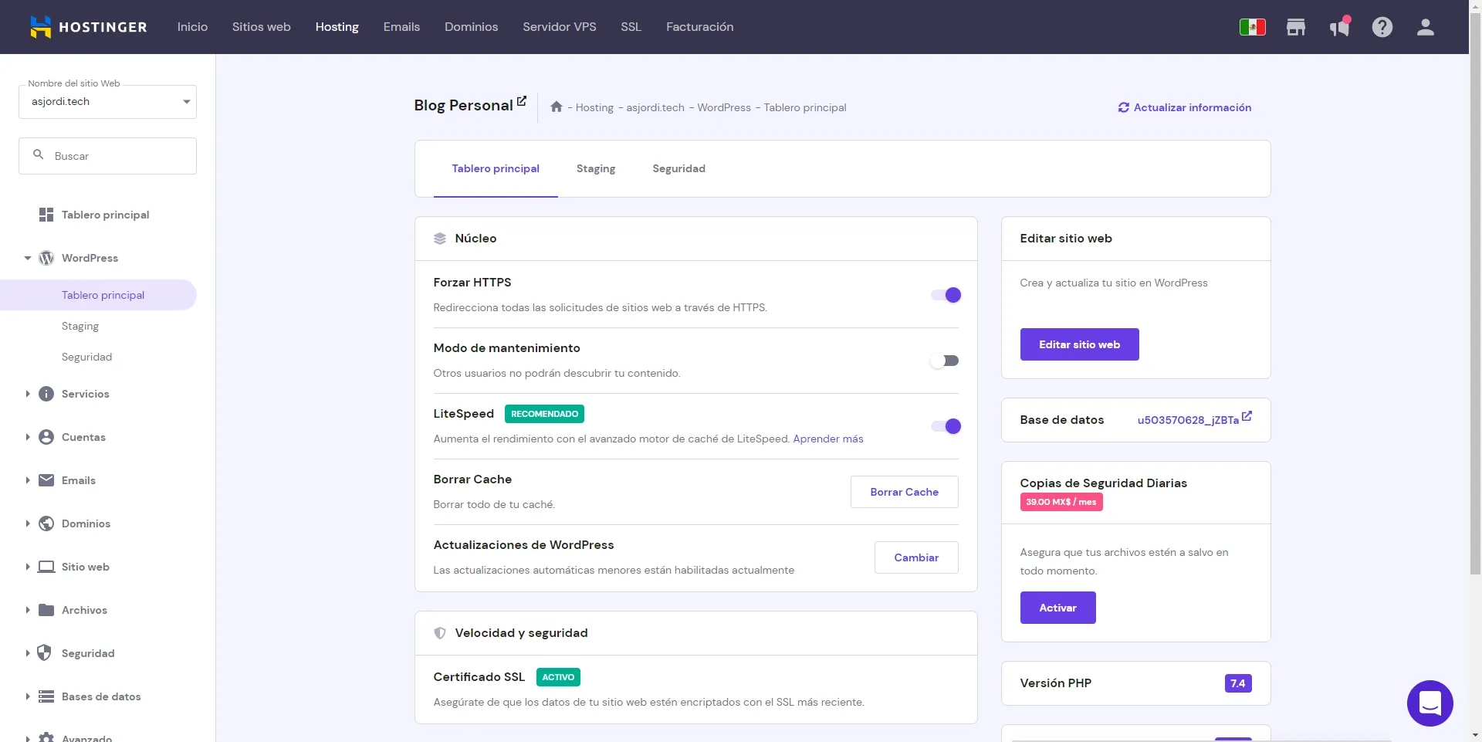This screenshot has width=1482, height=742.
Task: Click the Núcleo layers icon
Action: pos(440,239)
